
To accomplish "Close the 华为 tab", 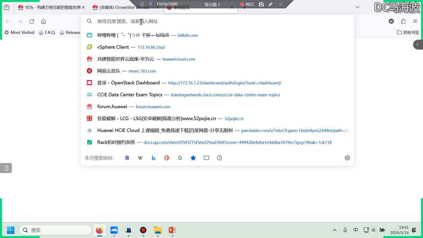I will [x=83, y=7].
